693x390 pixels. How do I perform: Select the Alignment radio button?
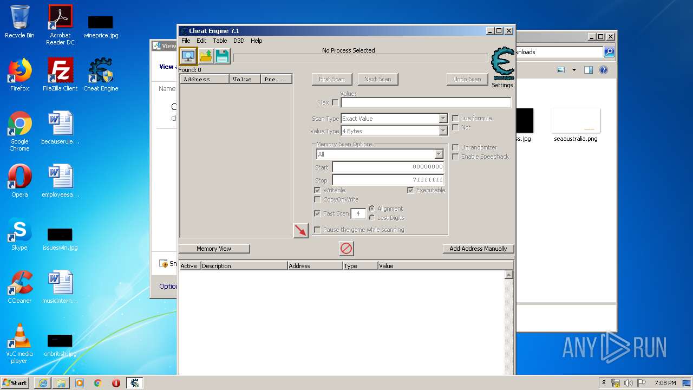tap(372, 209)
